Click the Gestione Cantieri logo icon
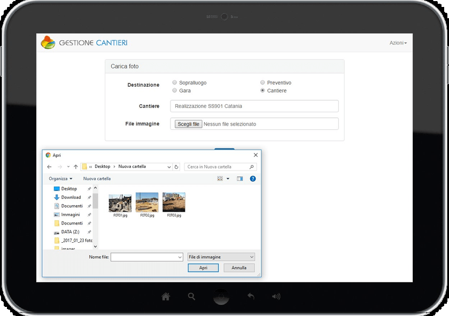This screenshot has height=316, width=449. 48,42
